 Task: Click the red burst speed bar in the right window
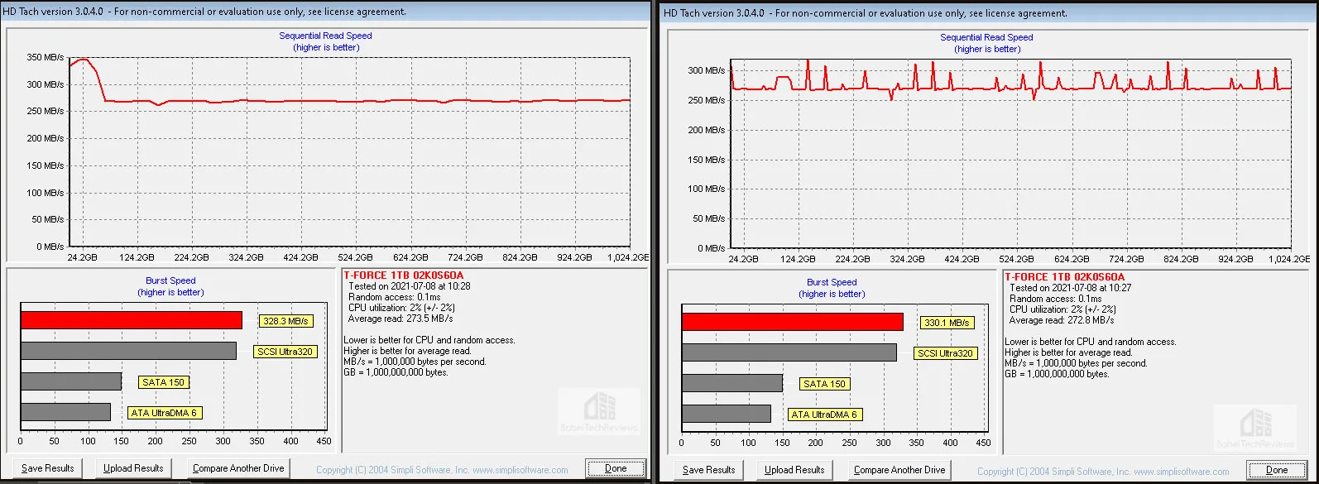[x=793, y=322]
